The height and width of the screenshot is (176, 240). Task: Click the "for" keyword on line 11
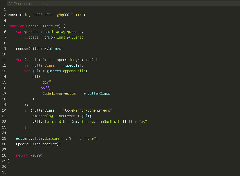tap(19, 60)
